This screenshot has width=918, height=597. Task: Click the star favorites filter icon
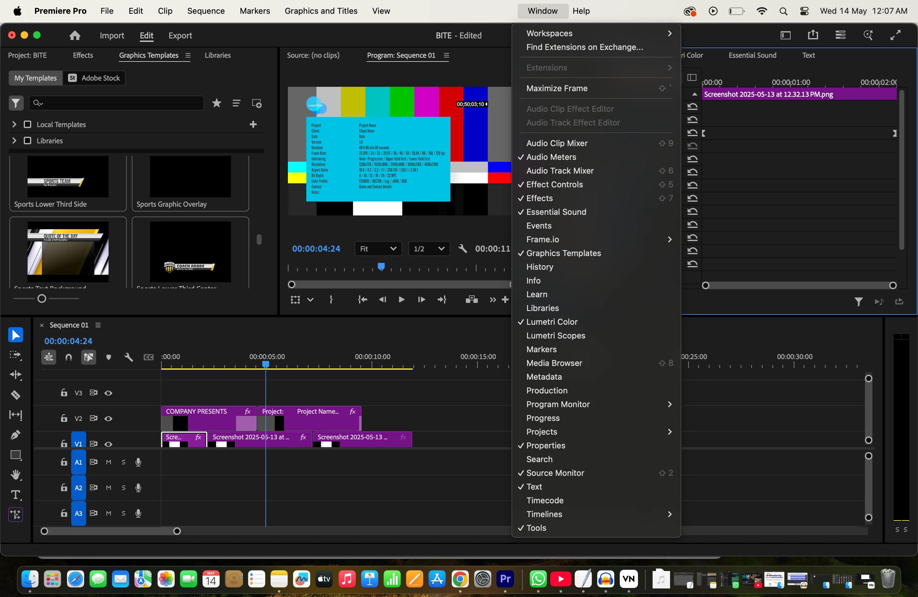tap(217, 103)
